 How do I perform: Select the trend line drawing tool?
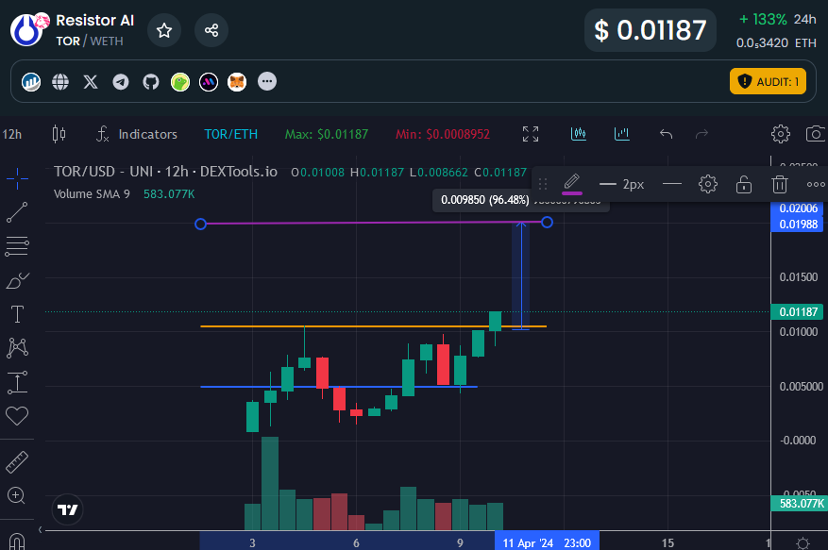click(x=17, y=212)
